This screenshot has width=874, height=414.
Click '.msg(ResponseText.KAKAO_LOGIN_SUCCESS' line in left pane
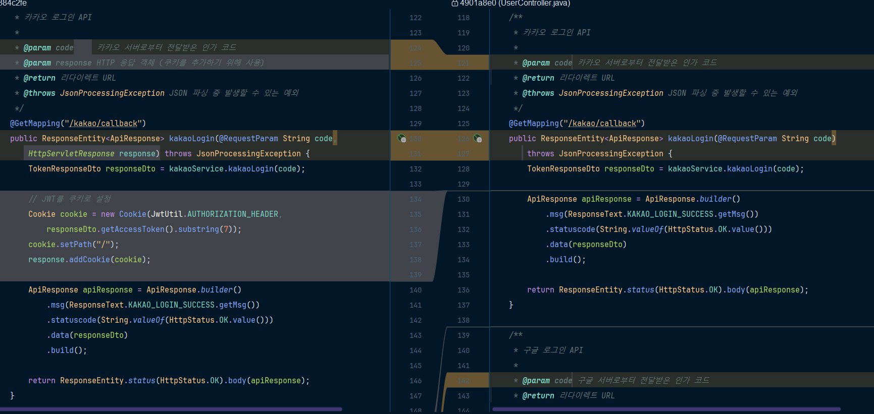[x=153, y=305]
